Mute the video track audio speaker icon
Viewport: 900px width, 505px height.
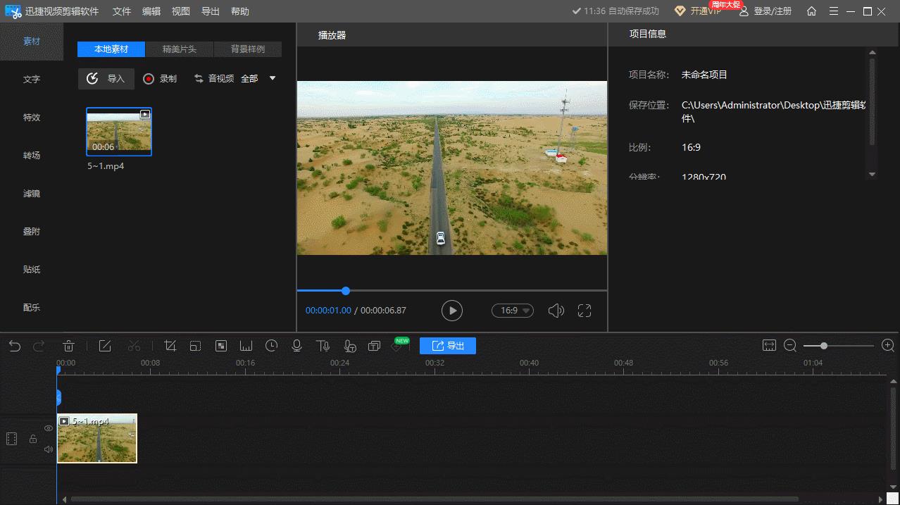[49, 449]
